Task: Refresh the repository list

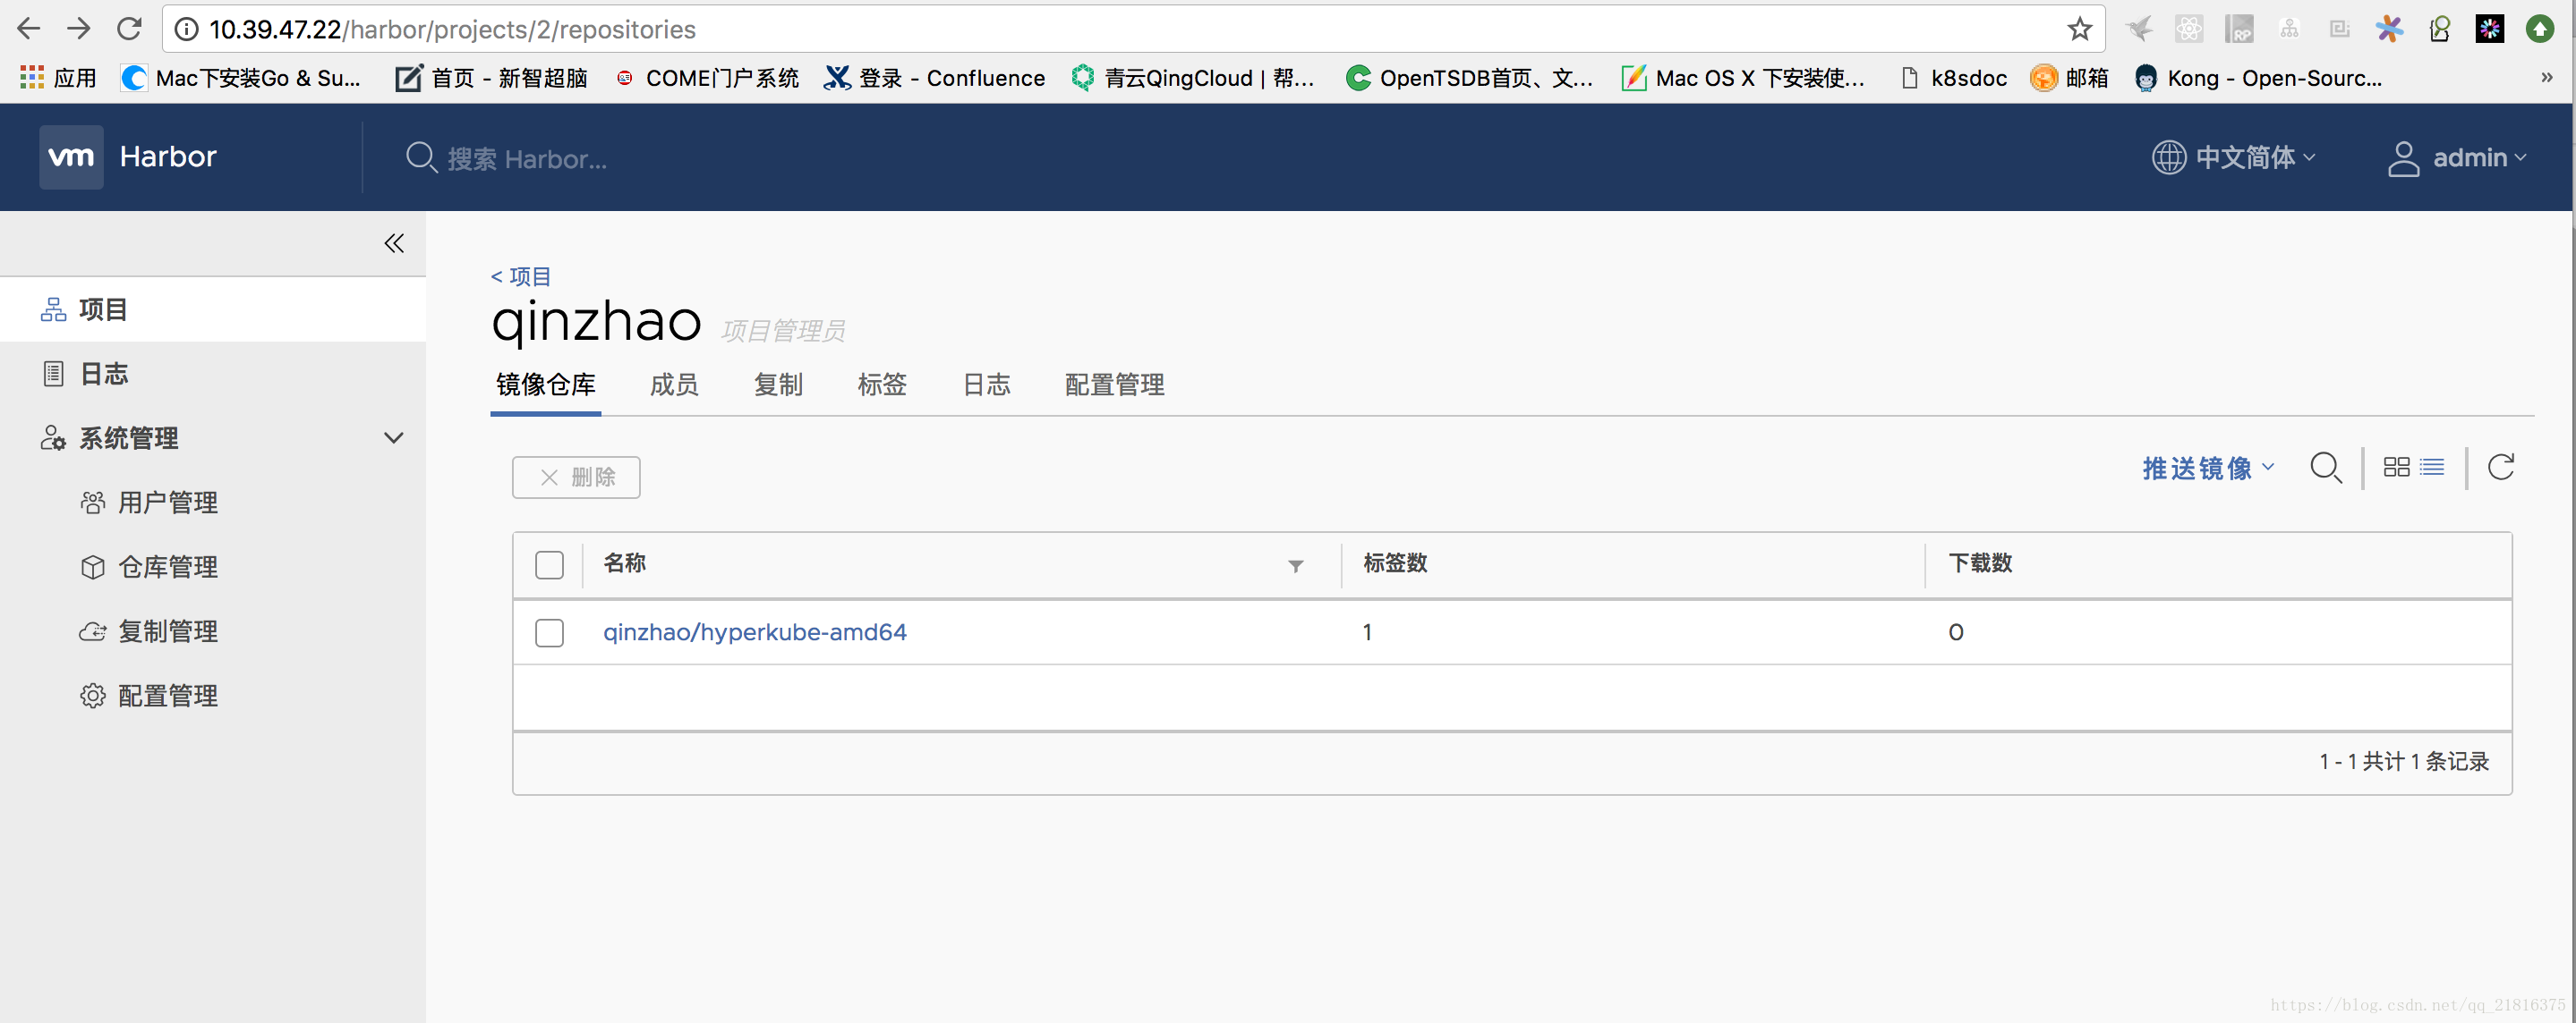Action: [2500, 468]
